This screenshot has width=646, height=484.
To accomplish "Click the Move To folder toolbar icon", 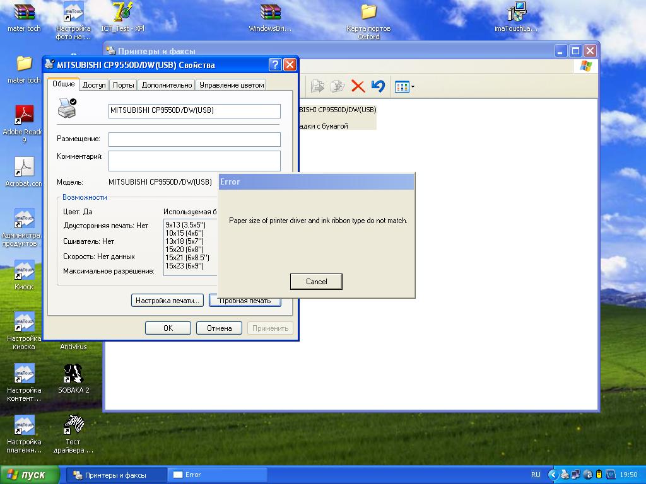I will coord(318,86).
